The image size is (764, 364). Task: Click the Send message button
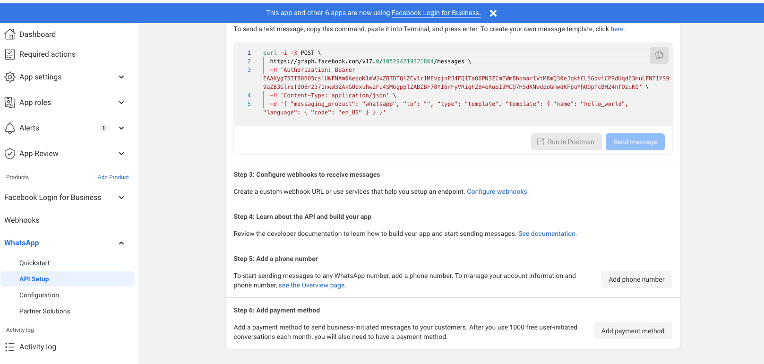click(635, 142)
